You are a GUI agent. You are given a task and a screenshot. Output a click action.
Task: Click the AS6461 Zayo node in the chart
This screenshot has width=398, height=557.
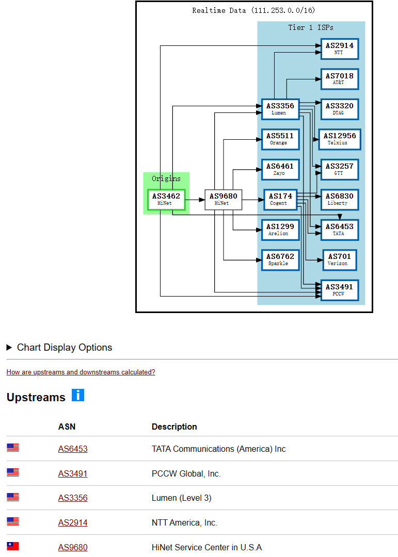pos(280,170)
